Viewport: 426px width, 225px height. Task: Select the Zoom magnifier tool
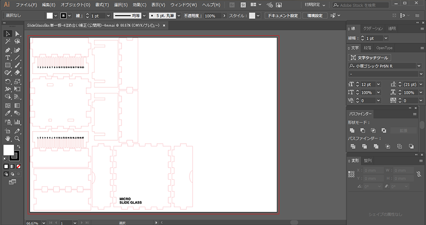click(x=17, y=138)
